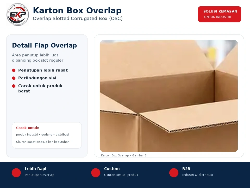Click the 'Lebih Rapi' footer heading
The height and width of the screenshot is (188, 250).
coord(35,169)
